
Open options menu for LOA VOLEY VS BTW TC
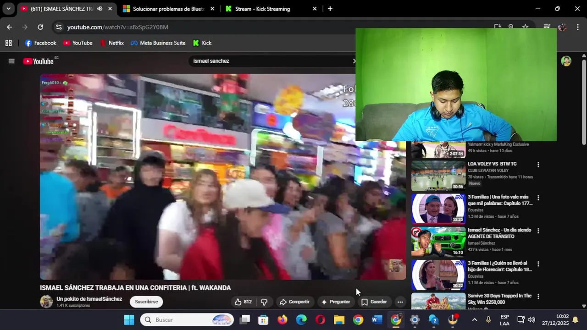pos(538,165)
